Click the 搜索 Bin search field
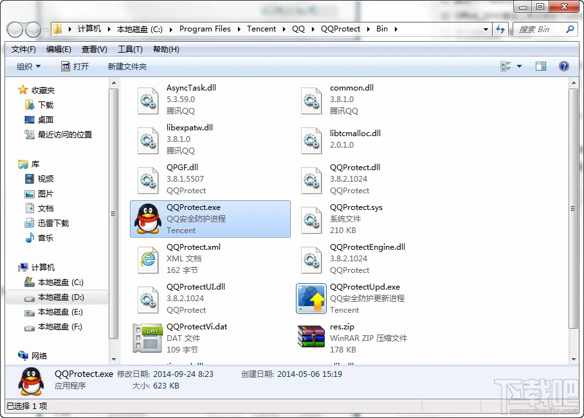Screen dimensions: 584x418 coord(540,29)
